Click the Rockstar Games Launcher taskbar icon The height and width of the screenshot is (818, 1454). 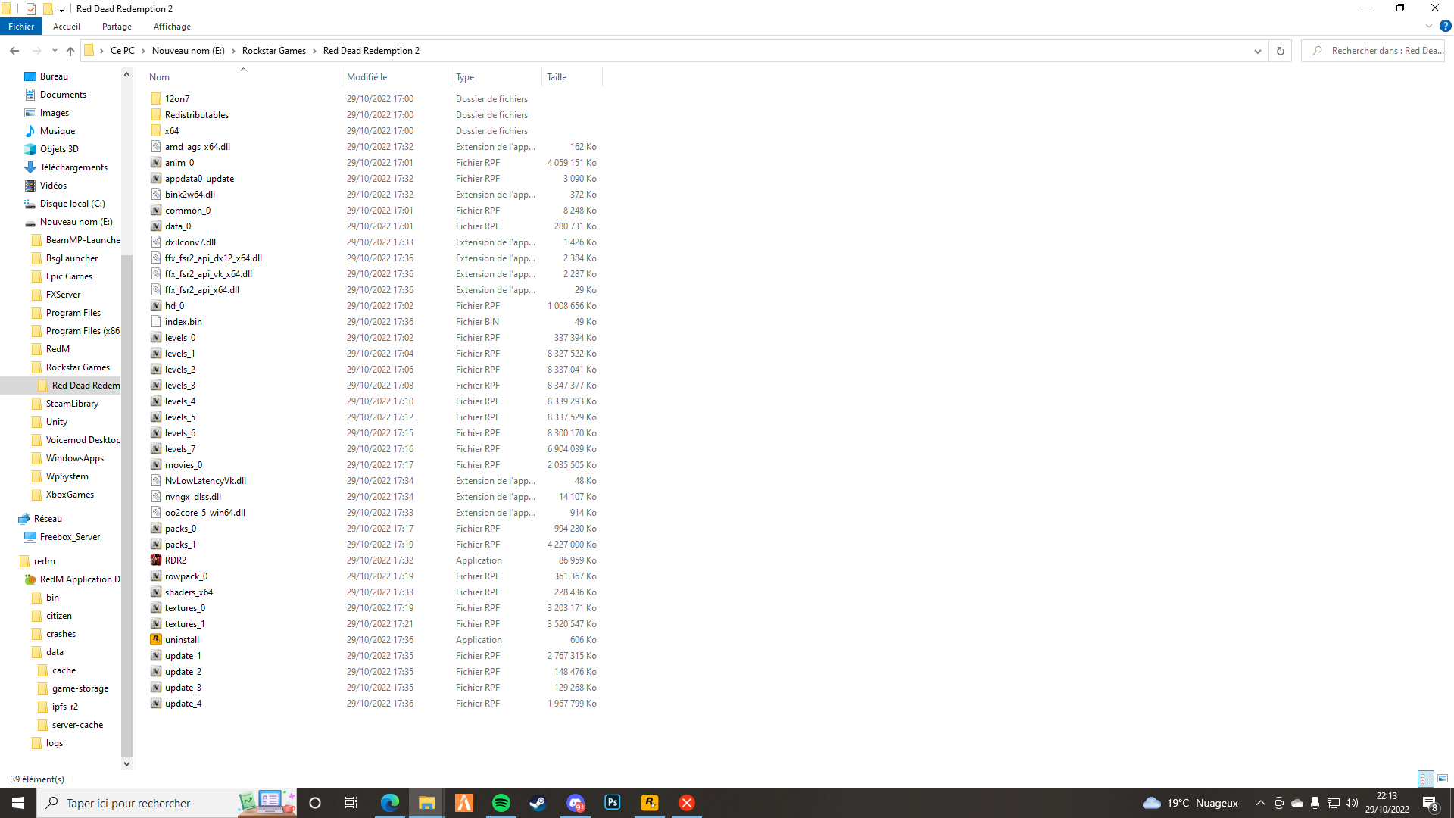click(x=649, y=803)
